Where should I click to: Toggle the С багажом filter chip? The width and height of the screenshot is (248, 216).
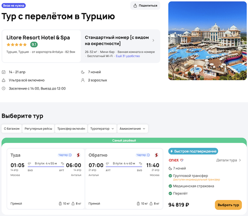12,129
